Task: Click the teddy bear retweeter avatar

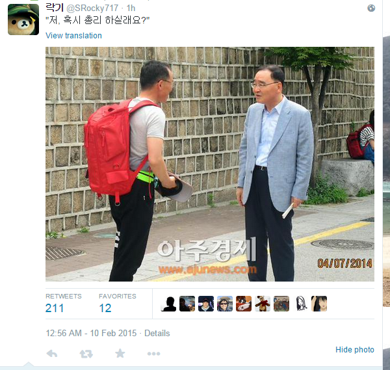Action: click(x=263, y=304)
